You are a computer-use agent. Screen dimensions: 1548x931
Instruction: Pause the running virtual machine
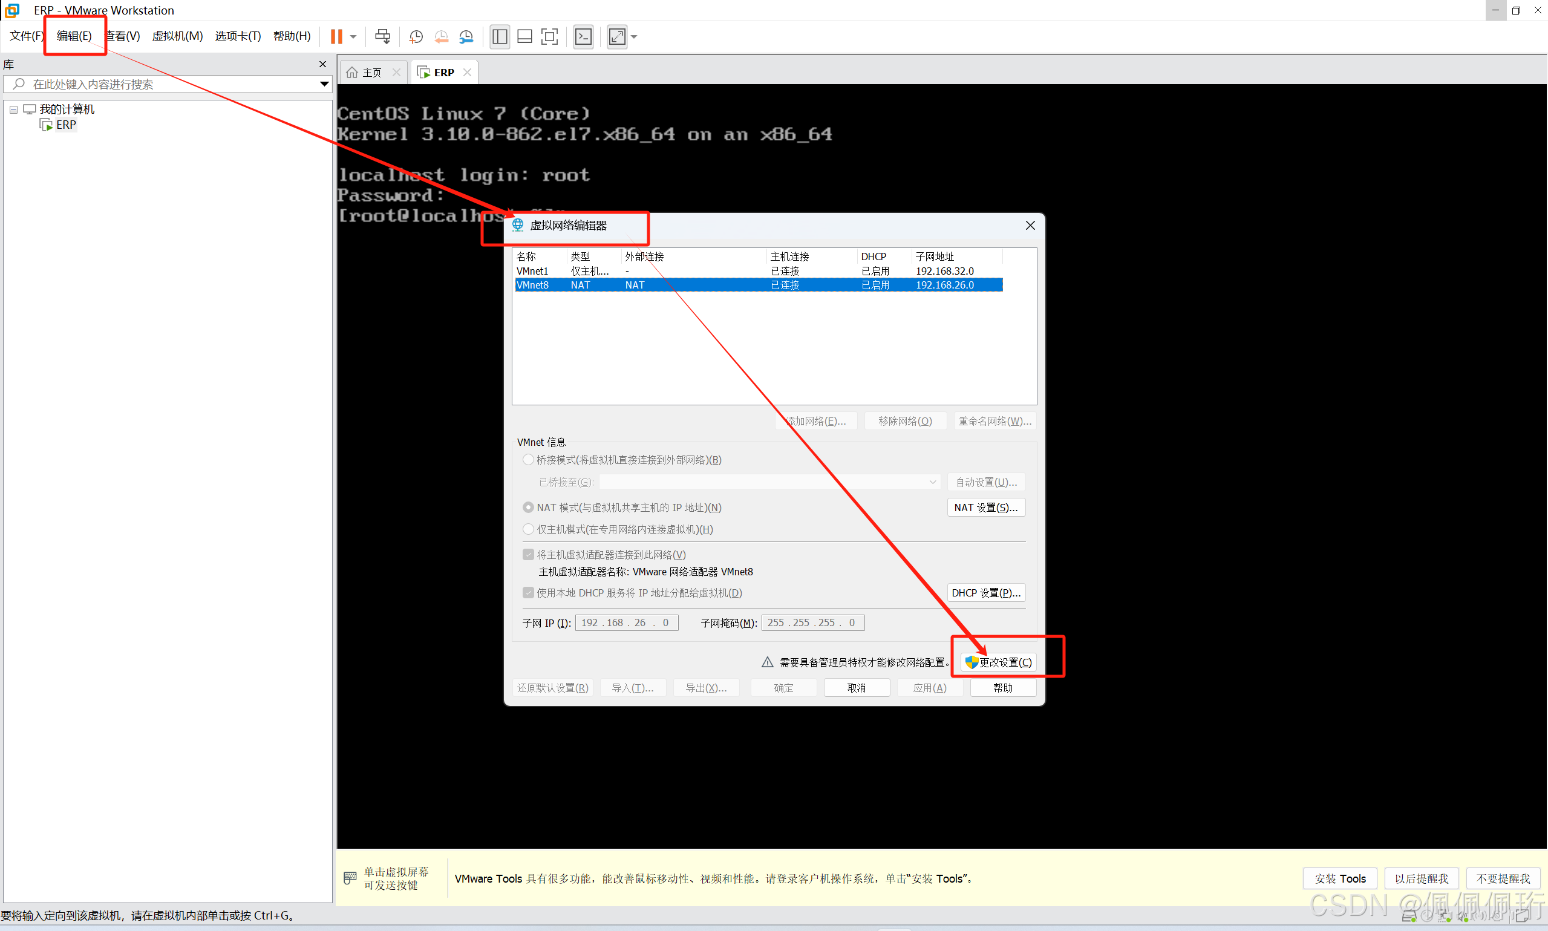coord(337,36)
